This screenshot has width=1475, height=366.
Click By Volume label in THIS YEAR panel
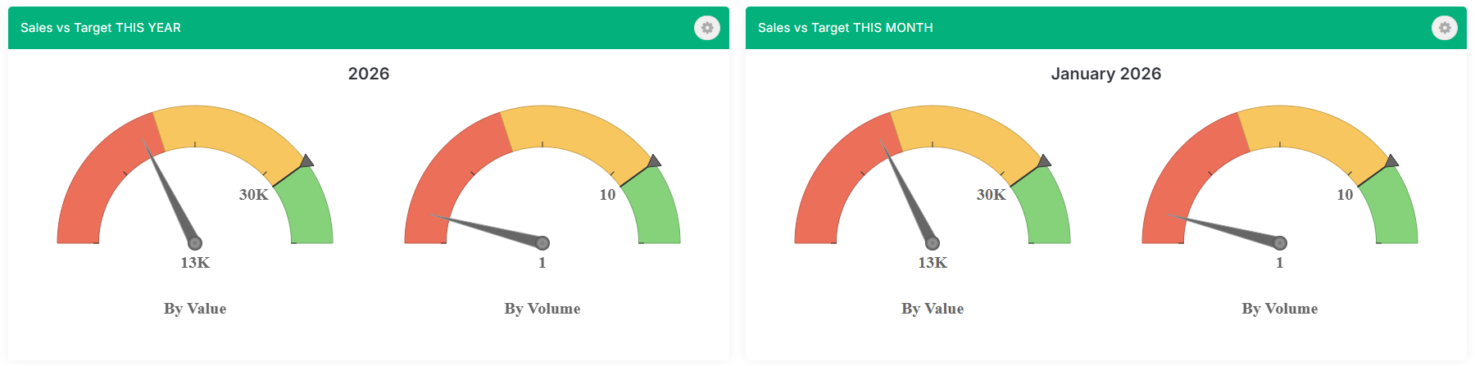[542, 309]
